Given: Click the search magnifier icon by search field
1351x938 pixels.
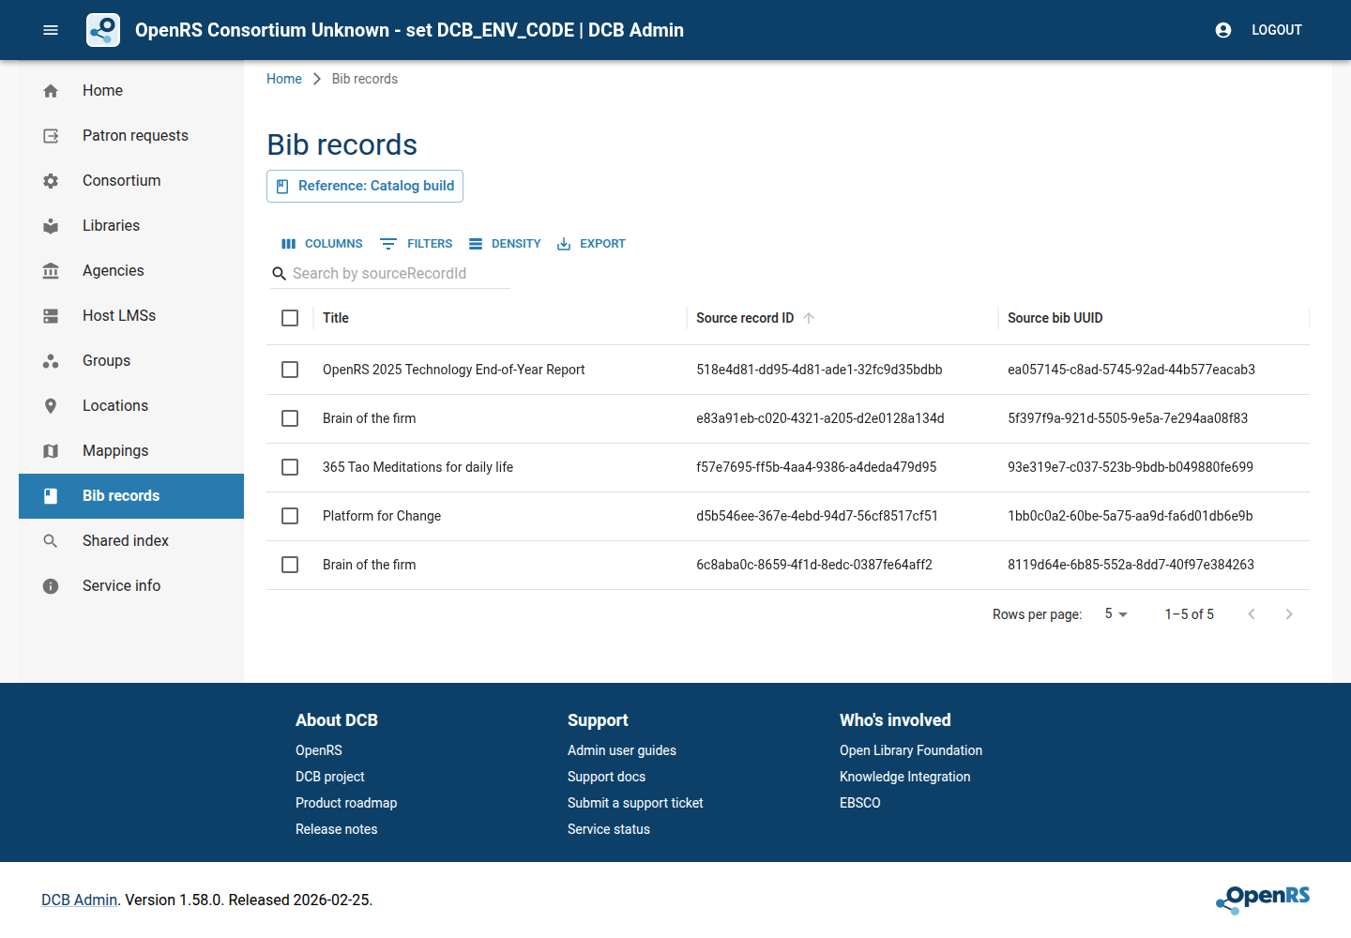Looking at the screenshot, I should (x=279, y=274).
